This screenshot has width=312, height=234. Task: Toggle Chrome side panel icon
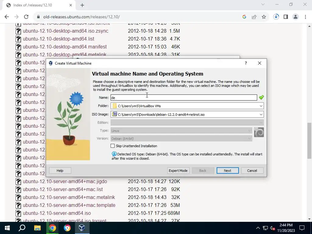pyautogui.click(x=286, y=17)
